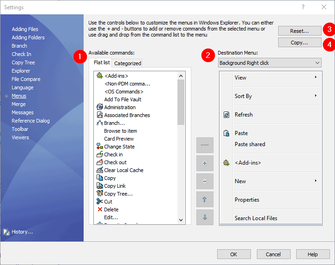Click the move down arrow button
This screenshot has width=335, height=265.
(x=205, y=217)
